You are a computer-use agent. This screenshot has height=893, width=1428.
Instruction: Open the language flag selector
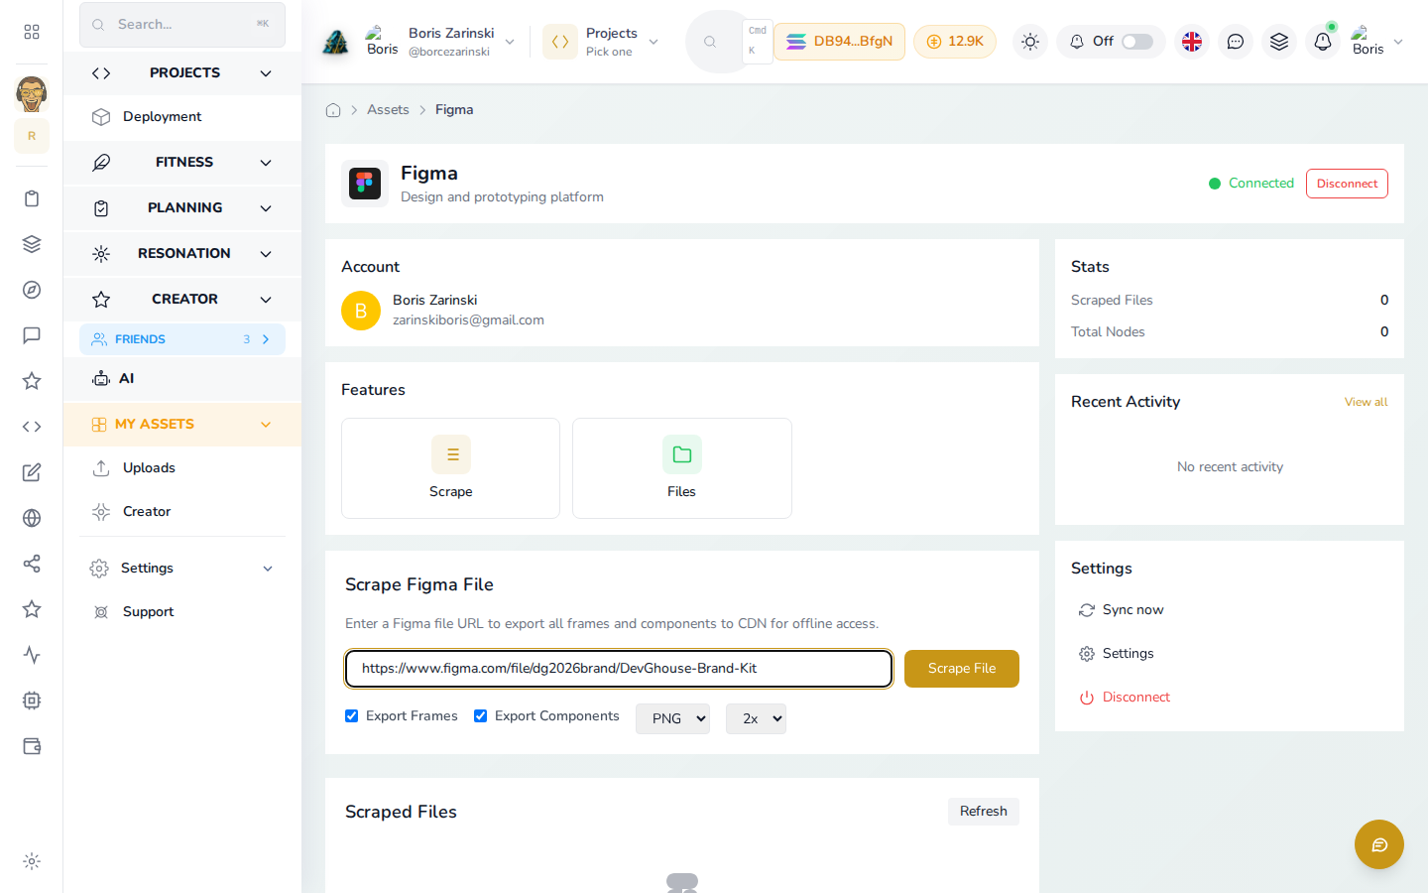[1192, 42]
